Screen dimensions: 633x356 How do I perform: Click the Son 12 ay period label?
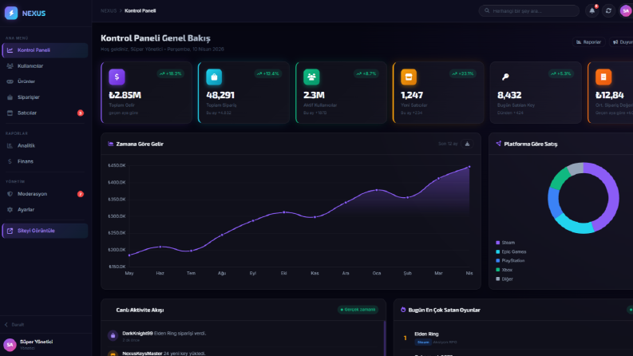tap(448, 144)
